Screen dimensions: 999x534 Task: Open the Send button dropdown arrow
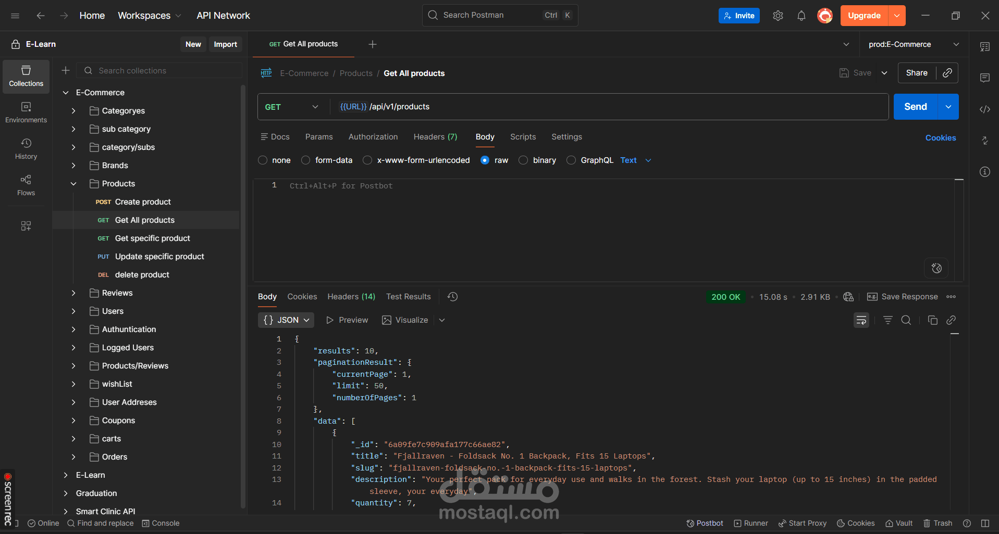click(948, 107)
